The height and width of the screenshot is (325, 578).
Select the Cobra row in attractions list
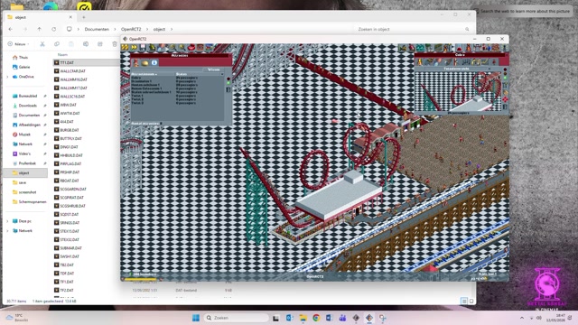(177, 78)
